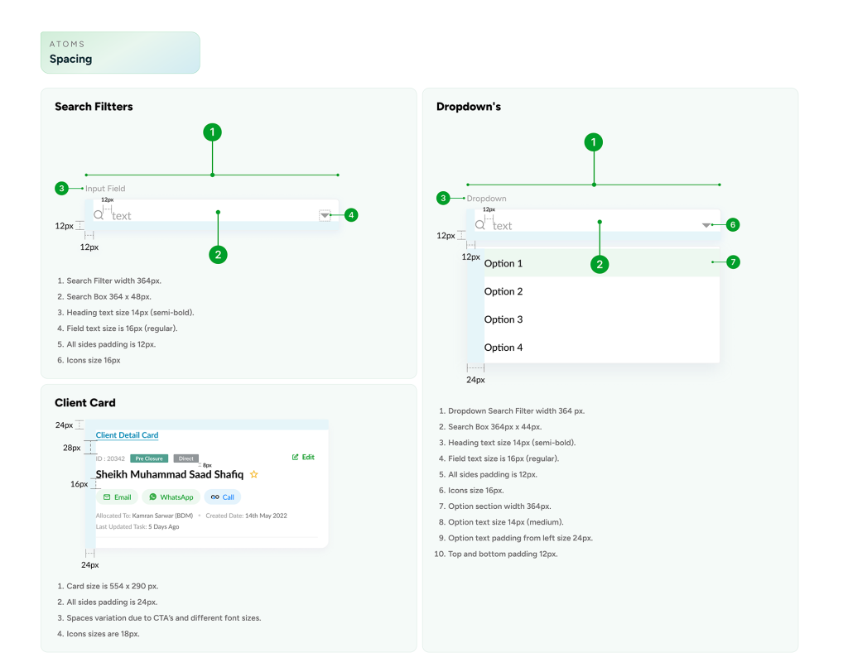Click green marker 3 beside the Input Field label

[61, 189]
